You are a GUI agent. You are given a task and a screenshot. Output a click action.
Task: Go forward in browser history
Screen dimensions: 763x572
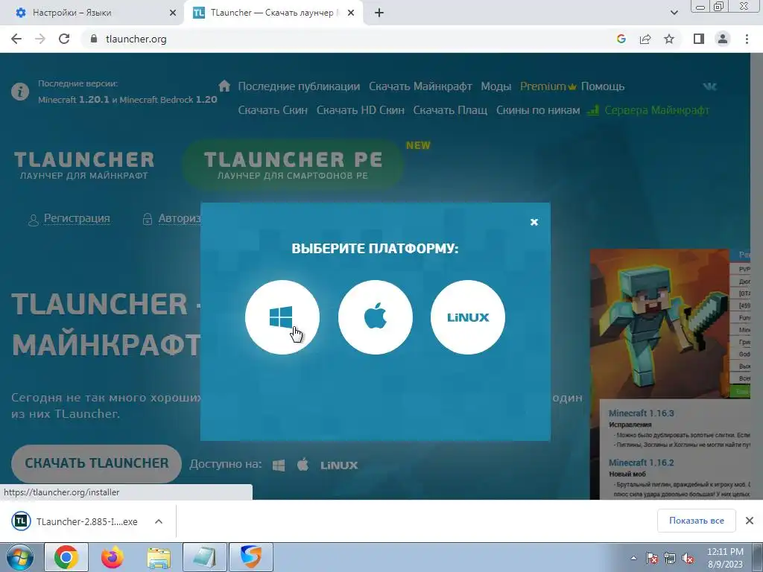(x=40, y=39)
